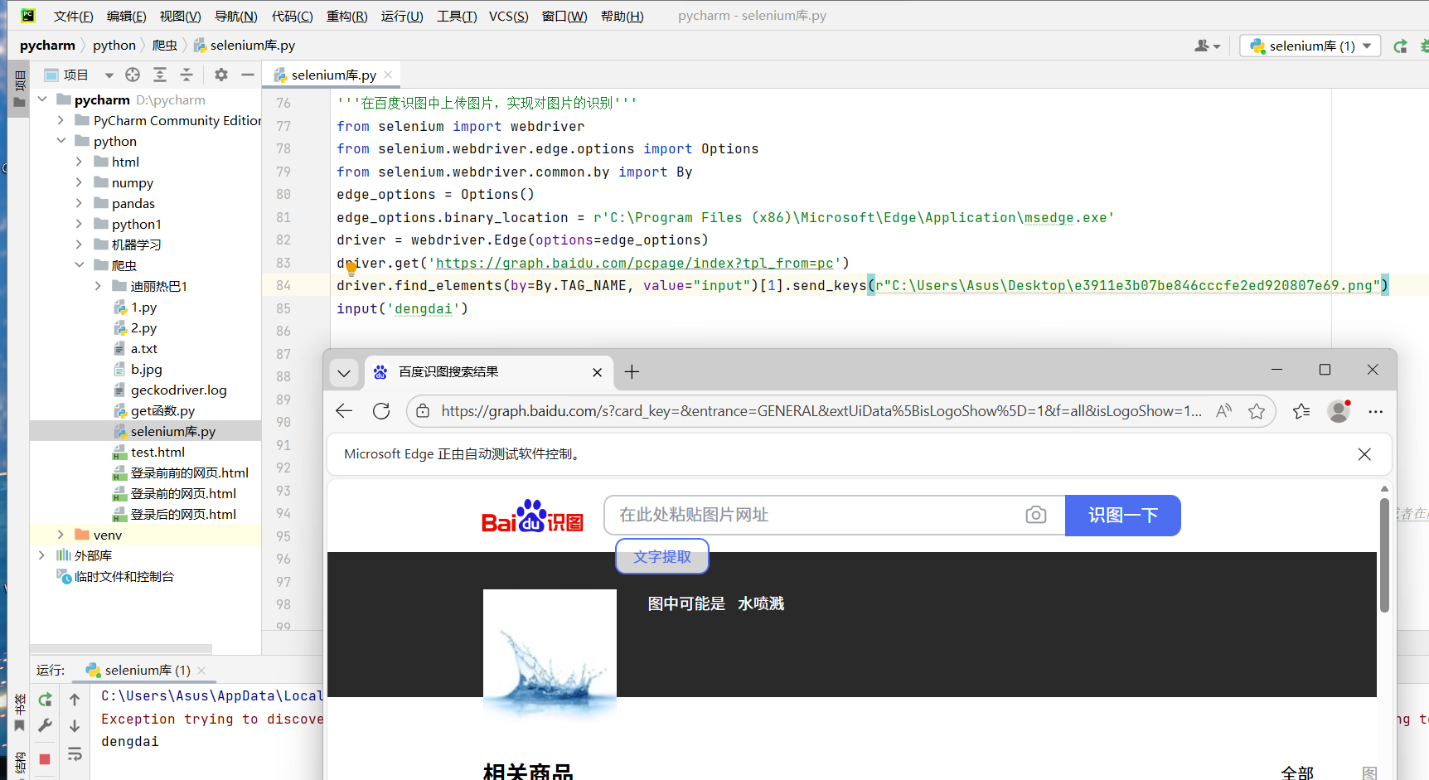Toggle soft-wrap in run console
Image resolution: width=1429 pixels, height=780 pixels.
(x=75, y=754)
